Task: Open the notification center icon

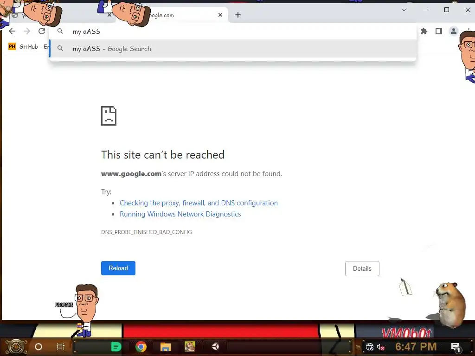Action: (x=456, y=347)
